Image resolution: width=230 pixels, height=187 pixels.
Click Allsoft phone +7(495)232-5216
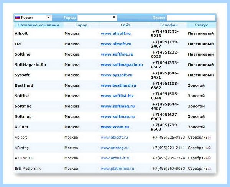[165, 34]
